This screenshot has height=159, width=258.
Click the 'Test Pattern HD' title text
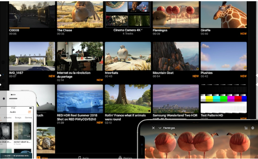click(212, 115)
